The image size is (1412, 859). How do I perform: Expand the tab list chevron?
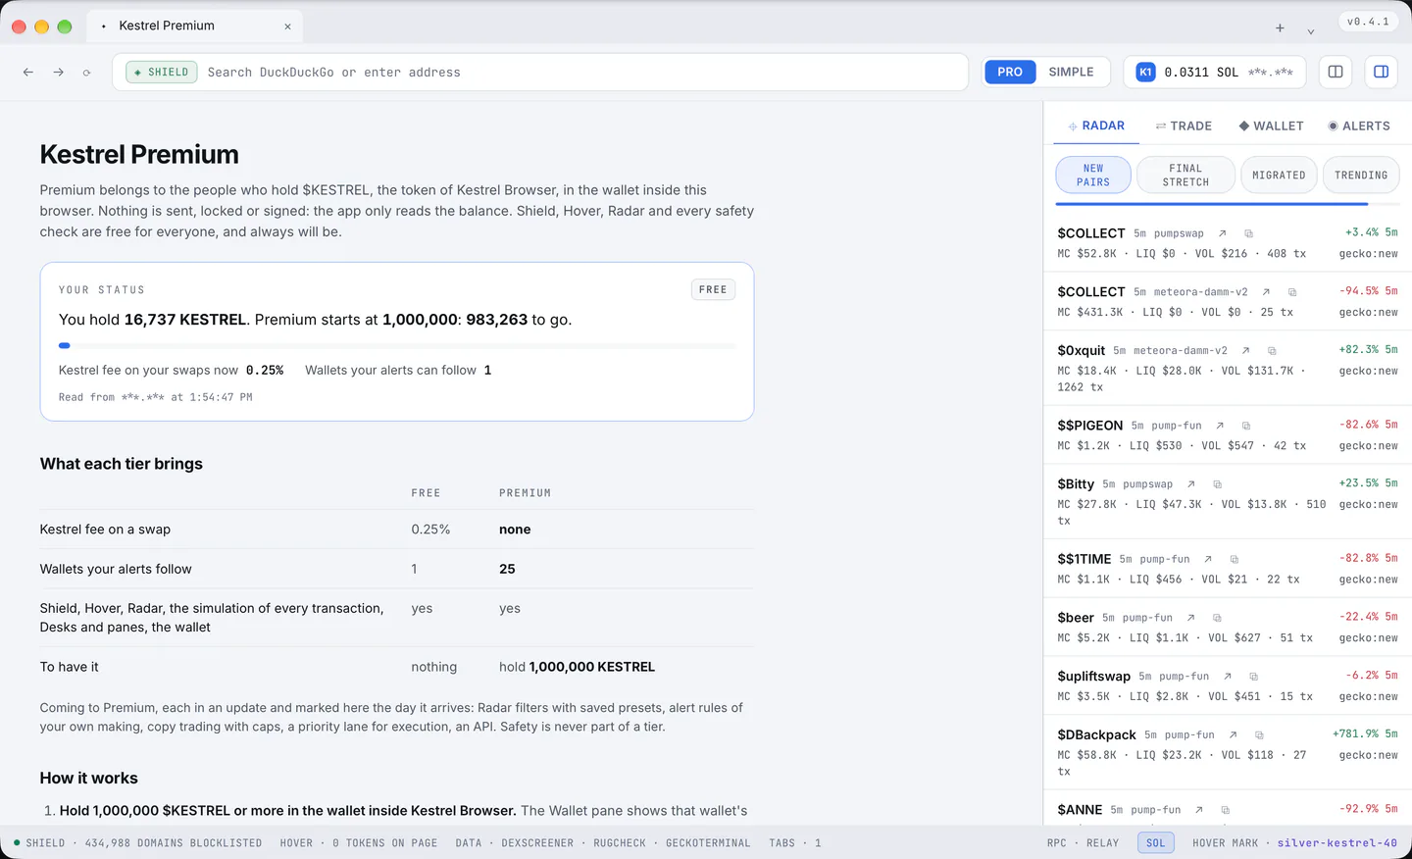click(x=1311, y=30)
